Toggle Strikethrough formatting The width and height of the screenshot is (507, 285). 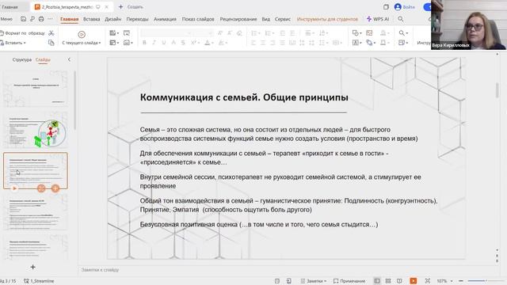[183, 43]
